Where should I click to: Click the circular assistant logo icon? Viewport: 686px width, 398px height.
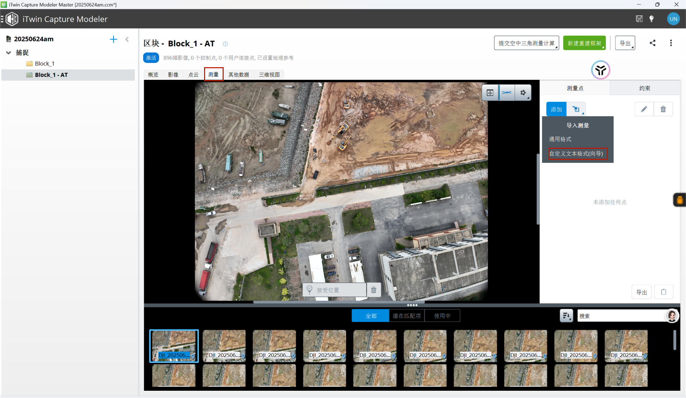point(600,70)
